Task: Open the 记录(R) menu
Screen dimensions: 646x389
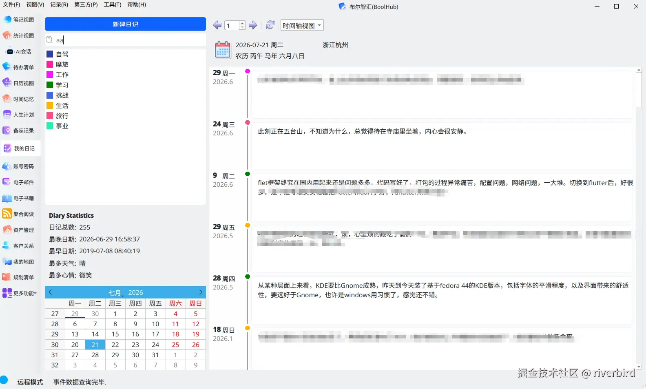Action: (59, 4)
